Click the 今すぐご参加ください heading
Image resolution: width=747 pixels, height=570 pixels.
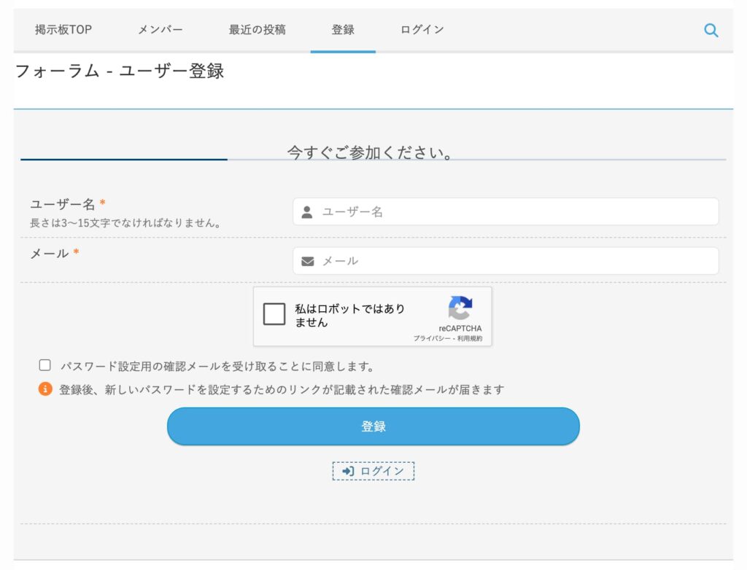(370, 152)
